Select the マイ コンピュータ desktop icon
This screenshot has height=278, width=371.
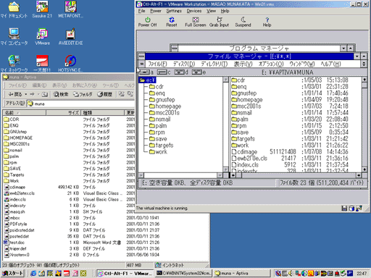pos(14,37)
